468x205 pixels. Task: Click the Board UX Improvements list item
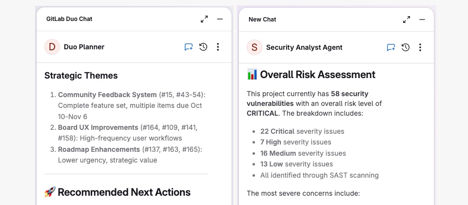[98, 127]
